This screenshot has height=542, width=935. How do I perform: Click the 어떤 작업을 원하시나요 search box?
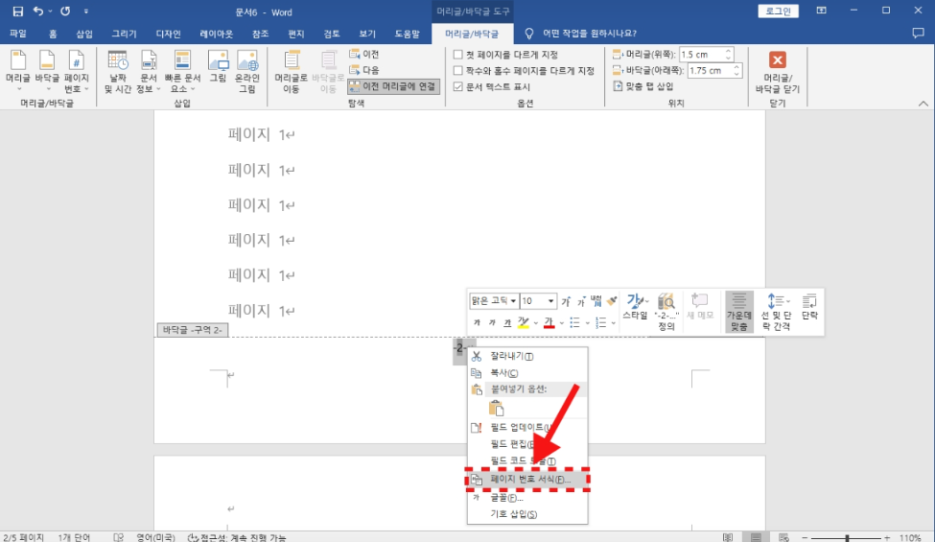tap(589, 34)
